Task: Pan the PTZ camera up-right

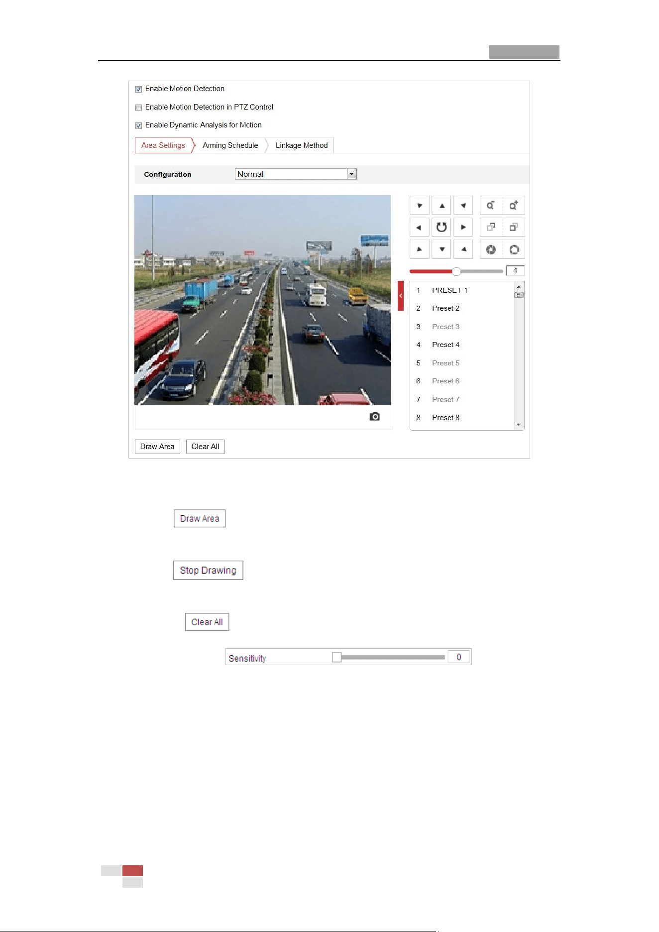Action: [463, 206]
